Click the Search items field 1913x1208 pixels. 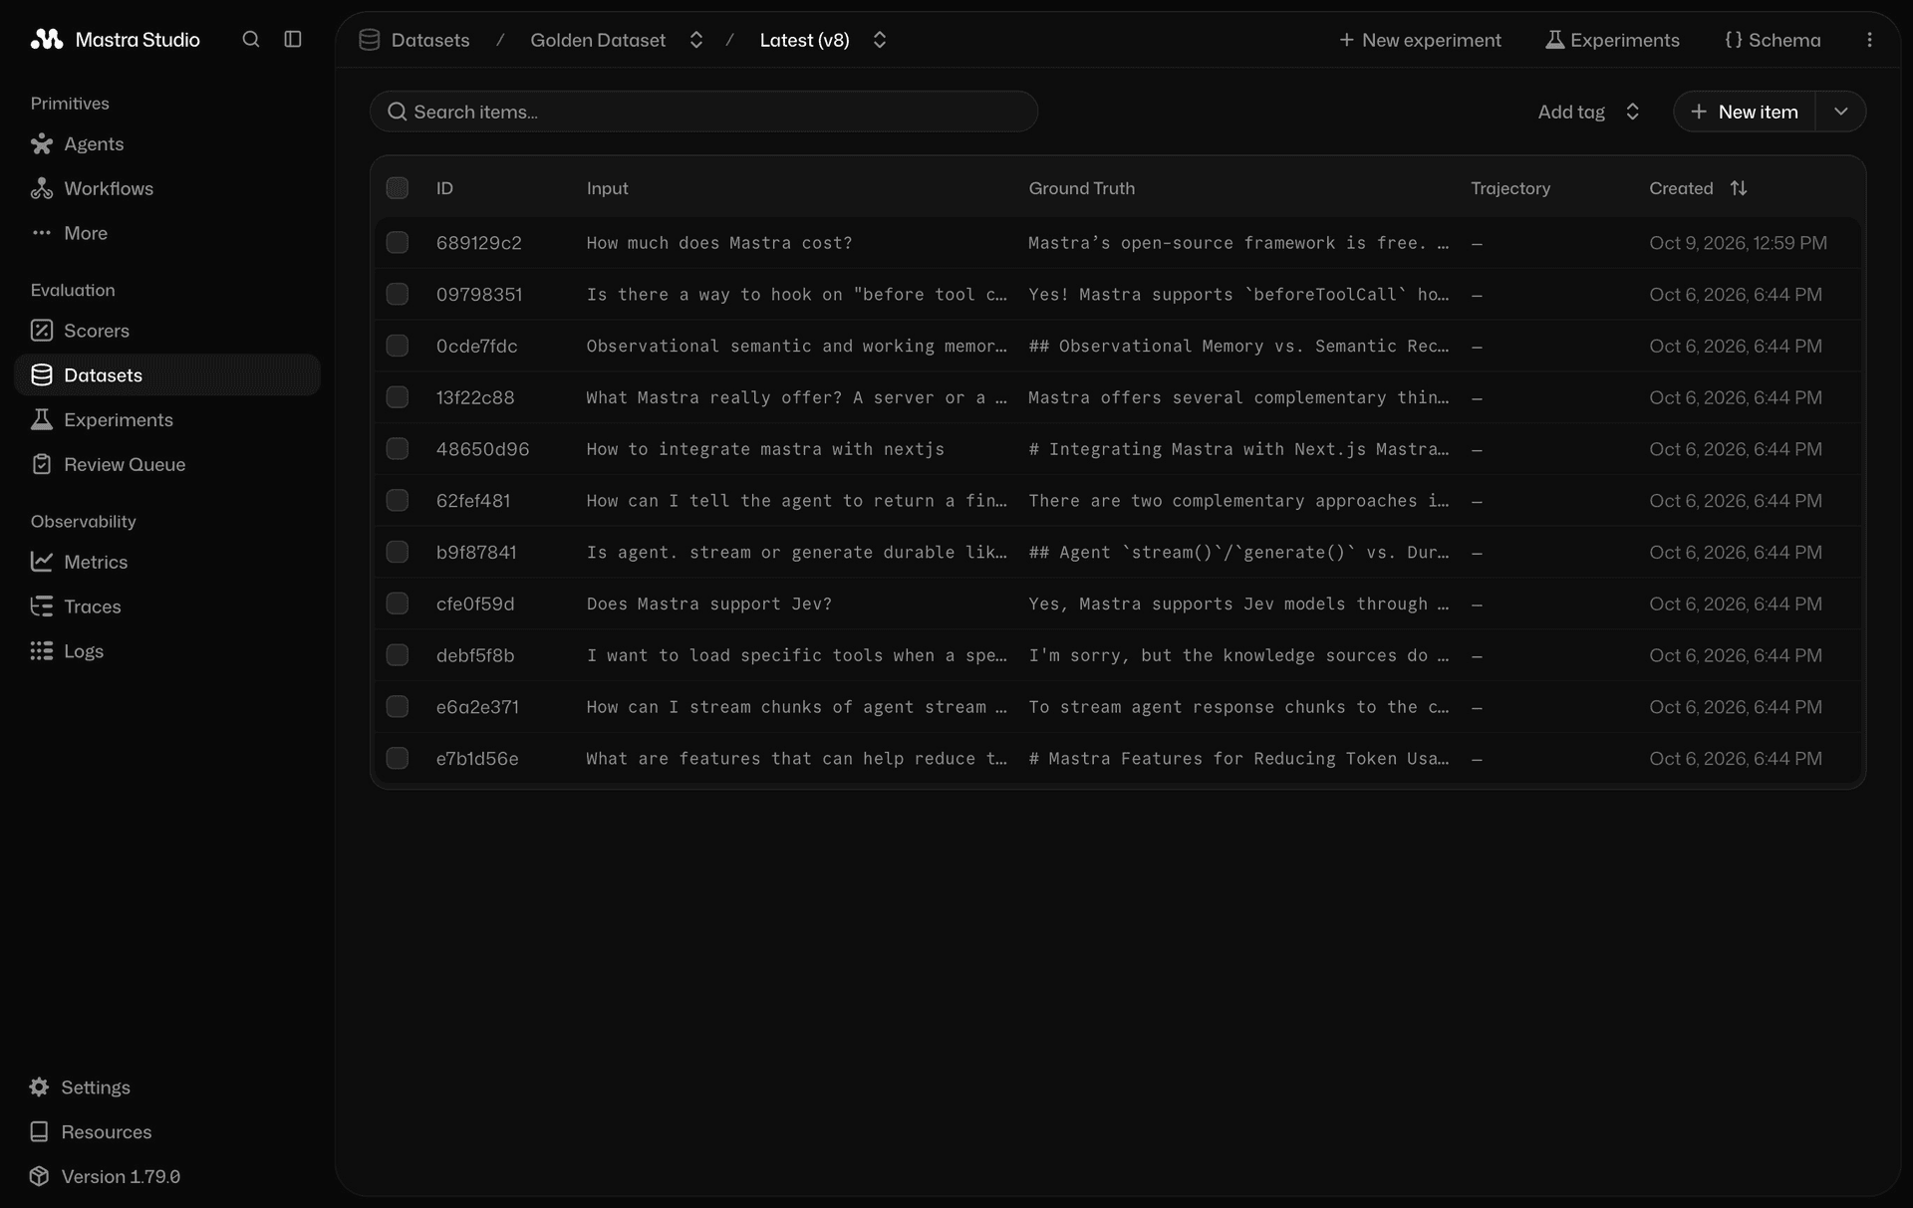coord(703,112)
